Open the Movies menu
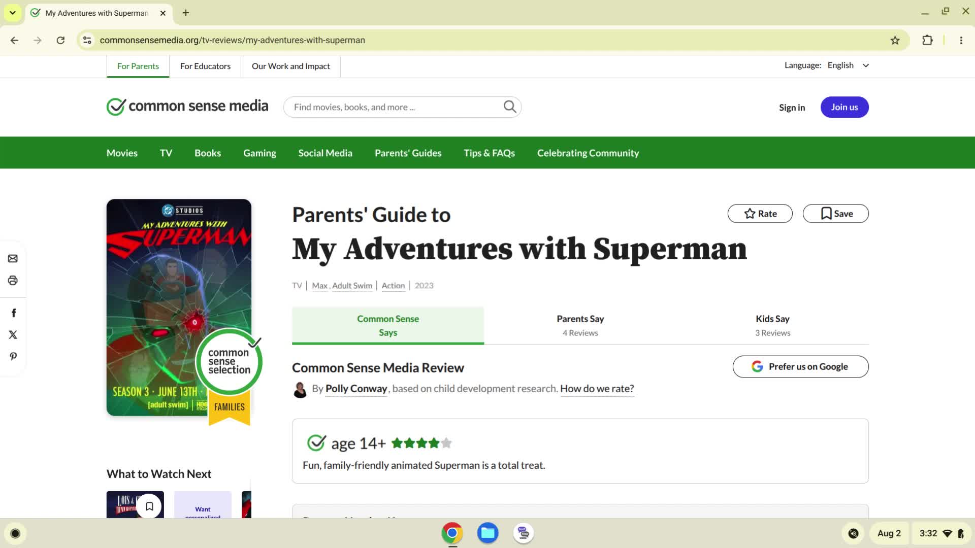 coord(122,153)
